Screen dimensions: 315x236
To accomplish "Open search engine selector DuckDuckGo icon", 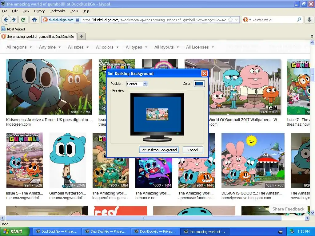I will [247, 20].
